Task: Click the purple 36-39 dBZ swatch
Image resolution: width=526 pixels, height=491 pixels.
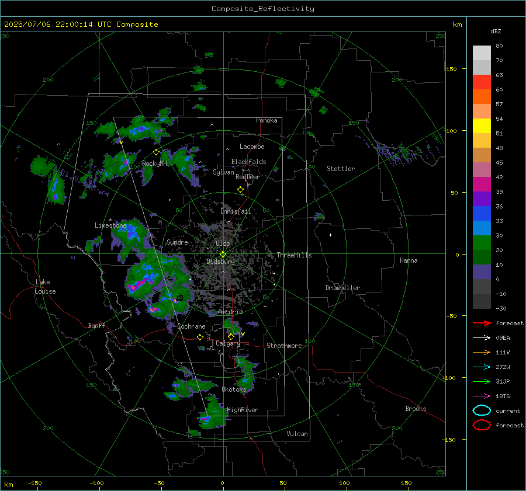Action: tap(482, 199)
